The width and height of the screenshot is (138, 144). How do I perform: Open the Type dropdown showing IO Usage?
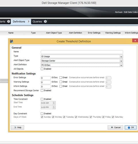82,56
